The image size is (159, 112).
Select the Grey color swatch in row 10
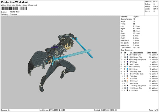pos(127,76)
